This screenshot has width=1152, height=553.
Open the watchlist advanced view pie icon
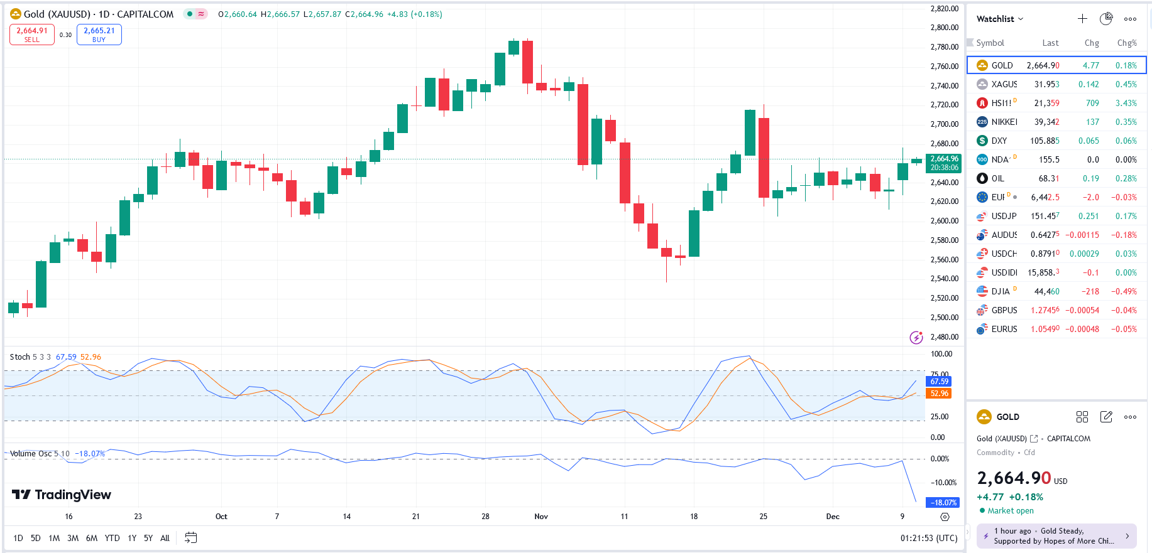coord(1106,19)
